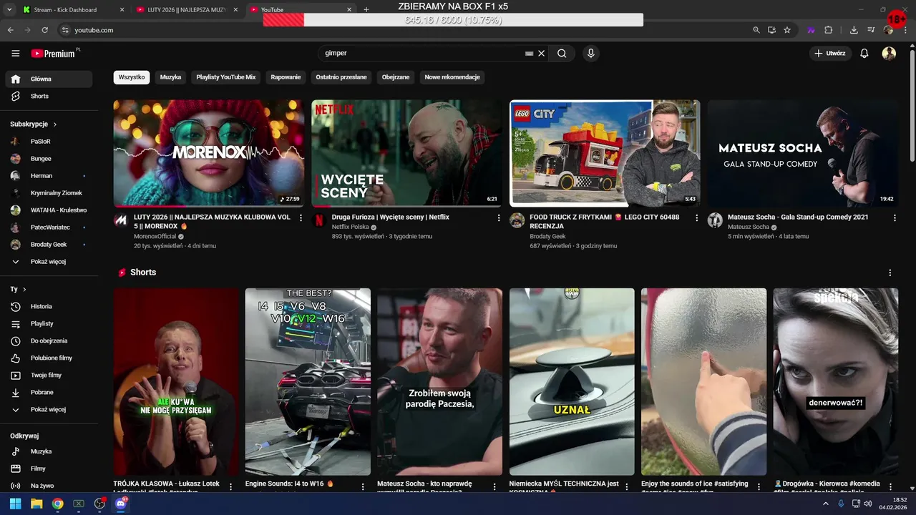The image size is (916, 515).
Task: Open taskbar volume control
Action: tap(867, 504)
